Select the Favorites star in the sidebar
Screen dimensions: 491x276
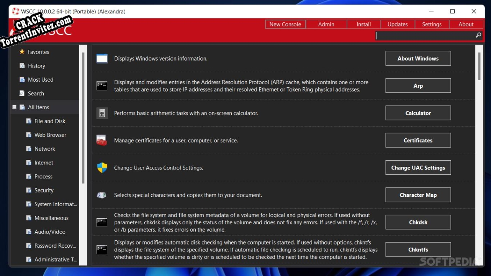(x=22, y=52)
